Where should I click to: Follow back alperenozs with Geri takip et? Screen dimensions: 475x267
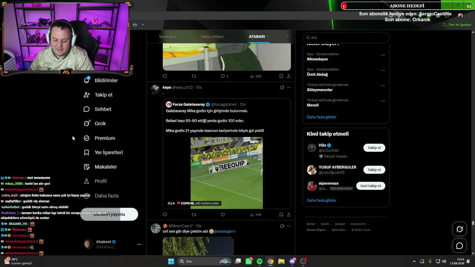(x=371, y=186)
